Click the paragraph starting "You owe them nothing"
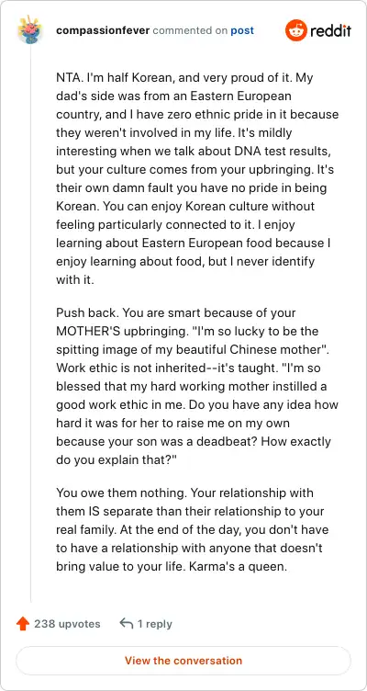This screenshot has height=691, width=367. [193, 529]
